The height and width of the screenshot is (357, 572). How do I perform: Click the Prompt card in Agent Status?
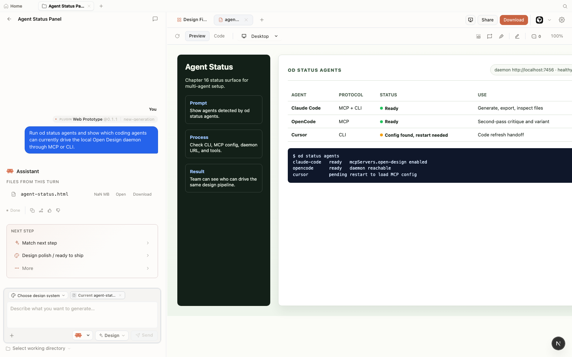pos(224,110)
